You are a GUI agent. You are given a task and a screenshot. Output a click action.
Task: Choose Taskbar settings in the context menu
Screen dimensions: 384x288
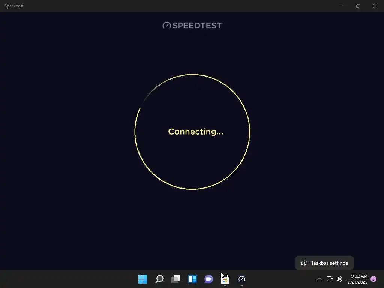324,263
